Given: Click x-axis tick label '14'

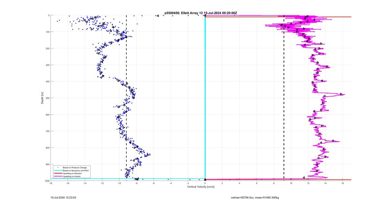Looking at the screenshot, I should point(326,183).
